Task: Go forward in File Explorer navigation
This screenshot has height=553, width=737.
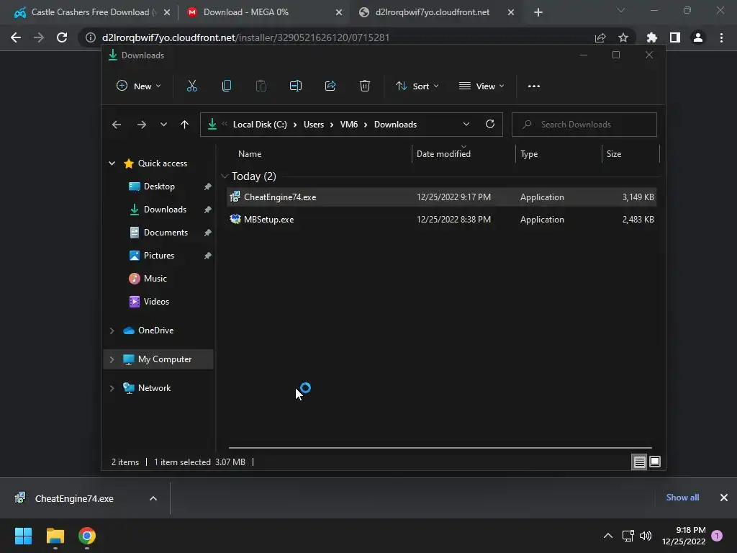Action: (141, 125)
